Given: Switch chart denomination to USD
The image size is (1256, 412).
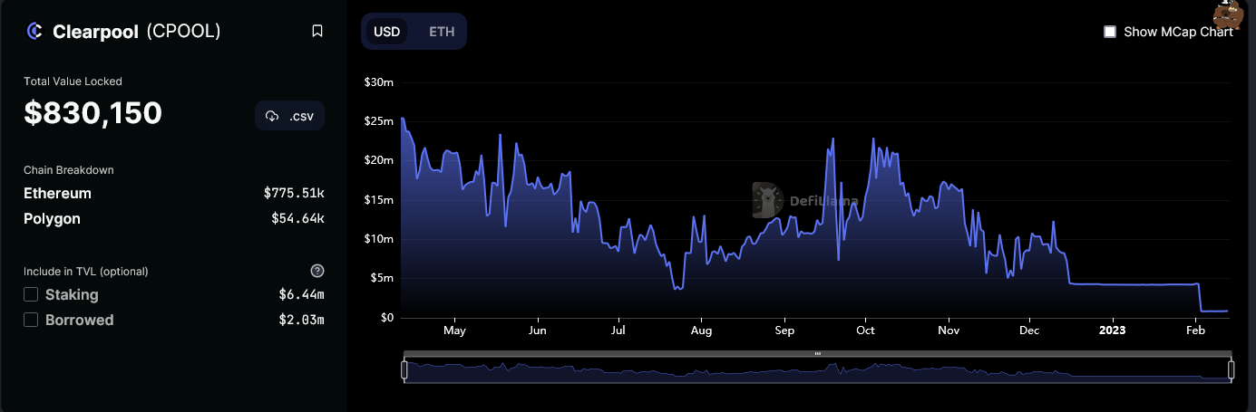Looking at the screenshot, I should pyautogui.click(x=387, y=32).
